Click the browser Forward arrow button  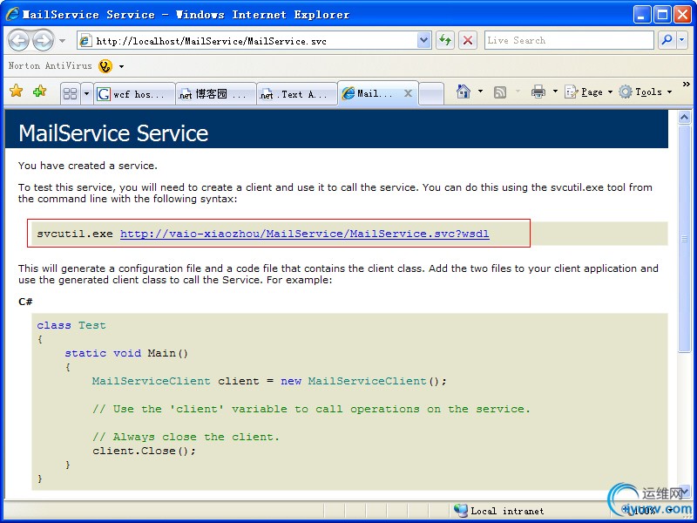click(43, 40)
